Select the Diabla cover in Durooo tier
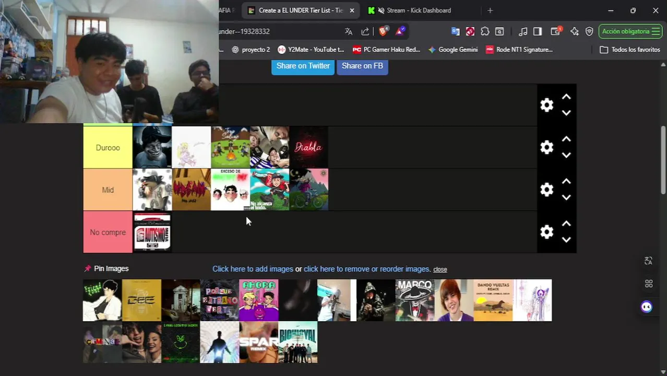The image size is (667, 376). pos(309,147)
